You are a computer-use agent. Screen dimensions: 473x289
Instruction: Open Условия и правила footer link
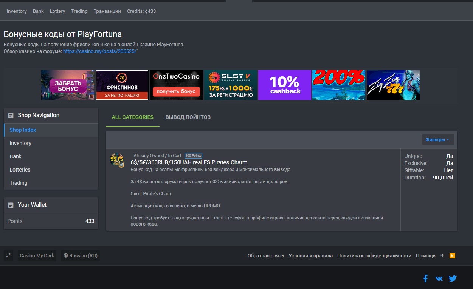[x=311, y=256]
